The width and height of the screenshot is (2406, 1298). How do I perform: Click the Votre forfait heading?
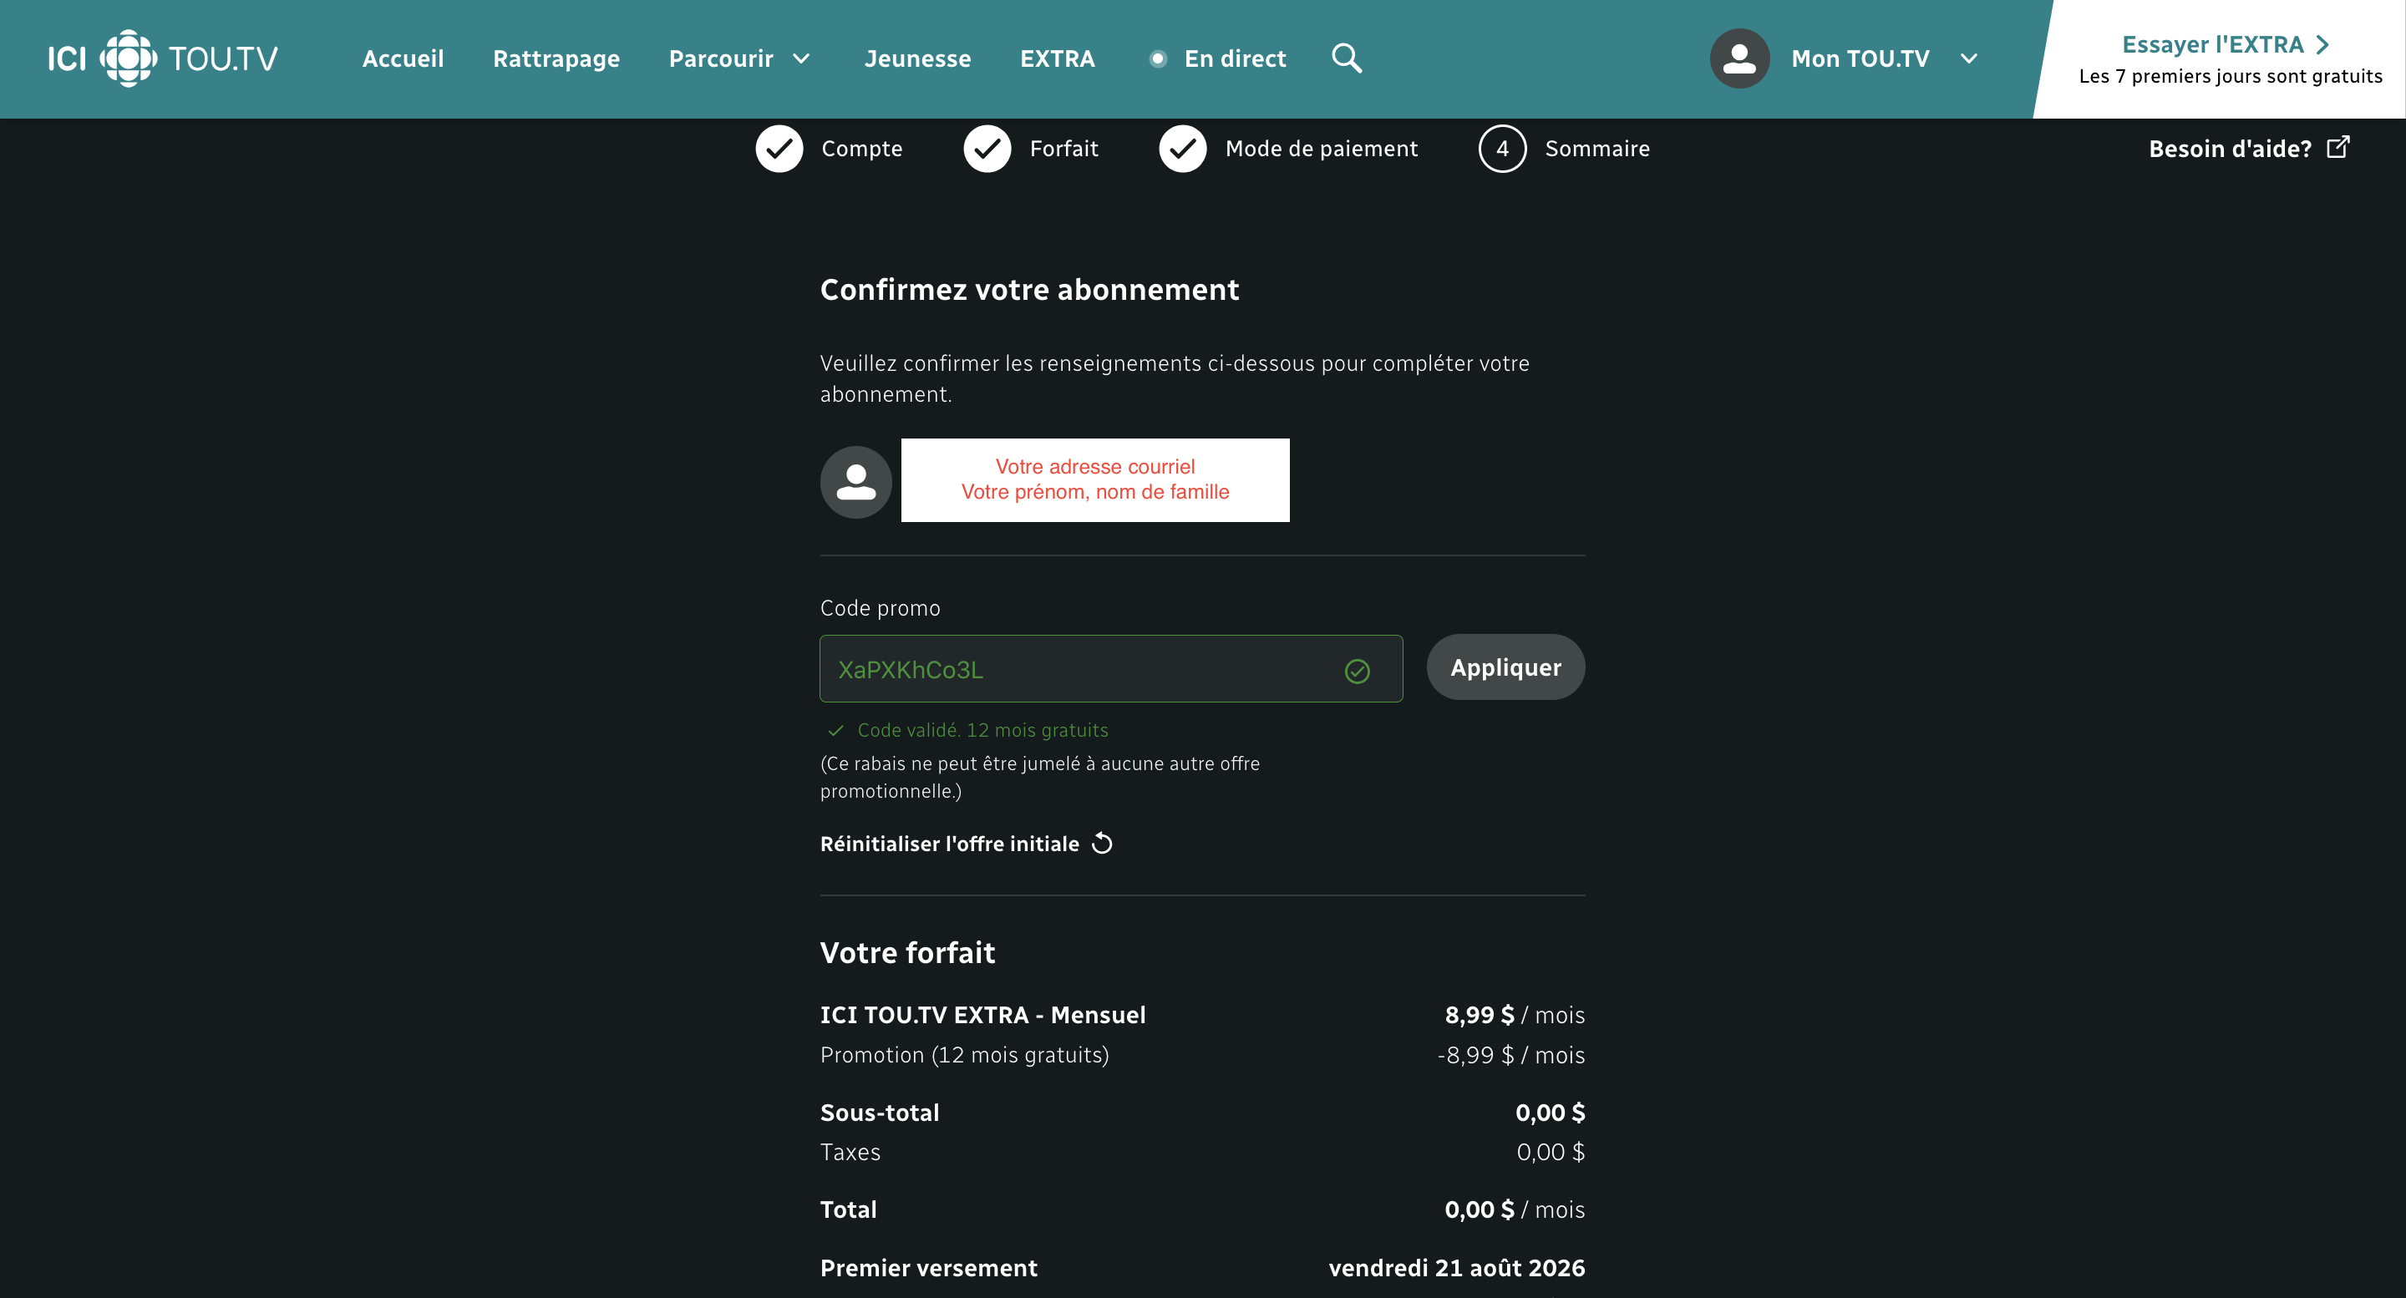pos(907,952)
